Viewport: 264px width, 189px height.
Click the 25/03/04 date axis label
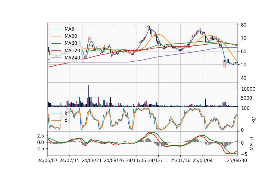(203, 161)
